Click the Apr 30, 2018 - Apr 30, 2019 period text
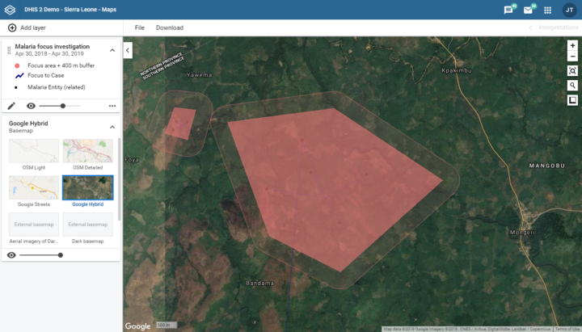Image resolution: width=582 pixels, height=332 pixels. click(49, 54)
